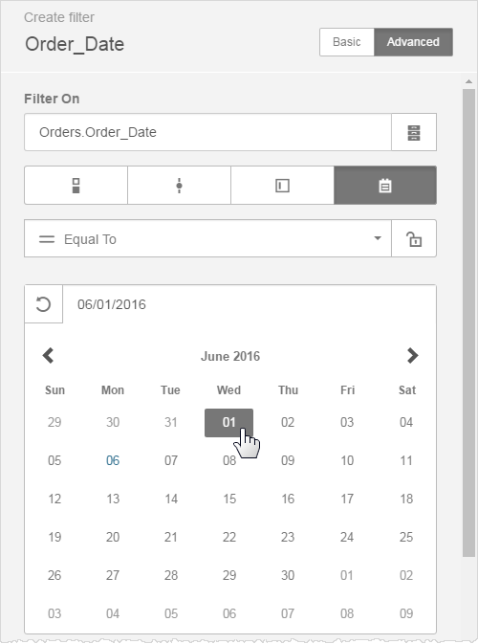Click the 06/01/2016 date text field
This screenshot has height=644, width=478.
[250, 304]
